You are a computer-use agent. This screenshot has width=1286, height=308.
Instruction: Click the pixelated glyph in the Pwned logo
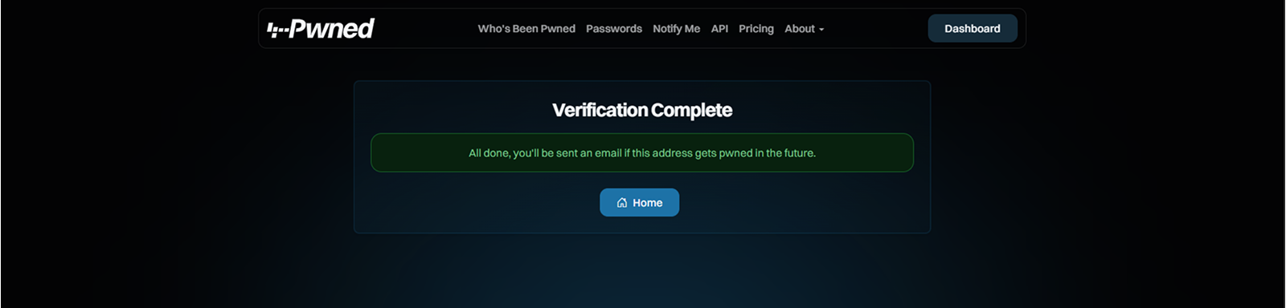[277, 30]
